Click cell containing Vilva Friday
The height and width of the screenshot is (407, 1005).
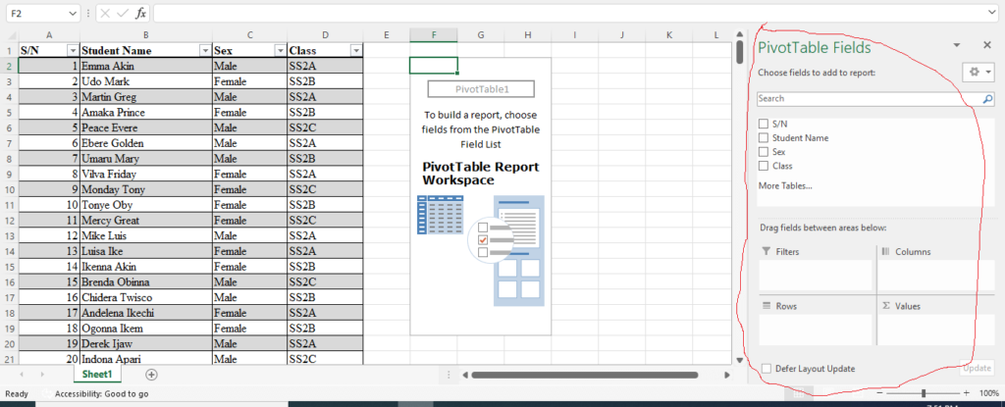pyautogui.click(x=146, y=174)
